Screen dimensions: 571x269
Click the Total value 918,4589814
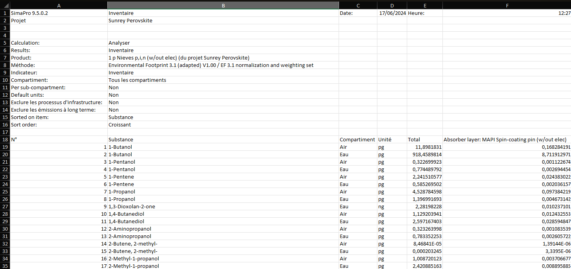pos(425,155)
